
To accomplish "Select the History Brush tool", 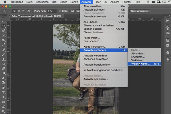I will pyautogui.click(x=3, y=64).
